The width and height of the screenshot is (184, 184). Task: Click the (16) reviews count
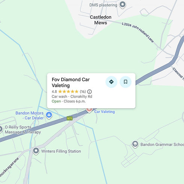pos(83,92)
